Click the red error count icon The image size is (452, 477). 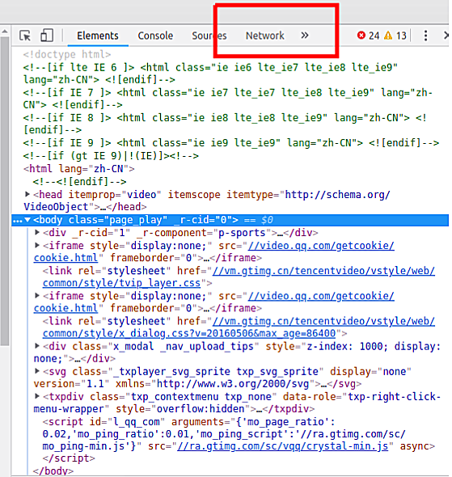[361, 36]
